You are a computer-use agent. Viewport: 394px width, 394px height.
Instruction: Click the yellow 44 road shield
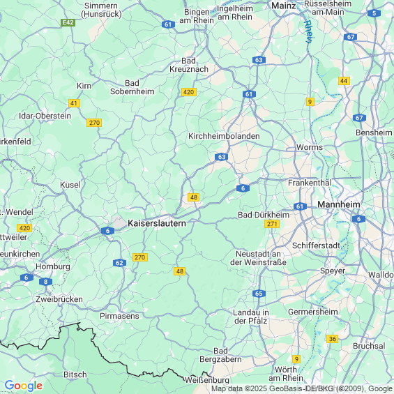click(x=344, y=81)
